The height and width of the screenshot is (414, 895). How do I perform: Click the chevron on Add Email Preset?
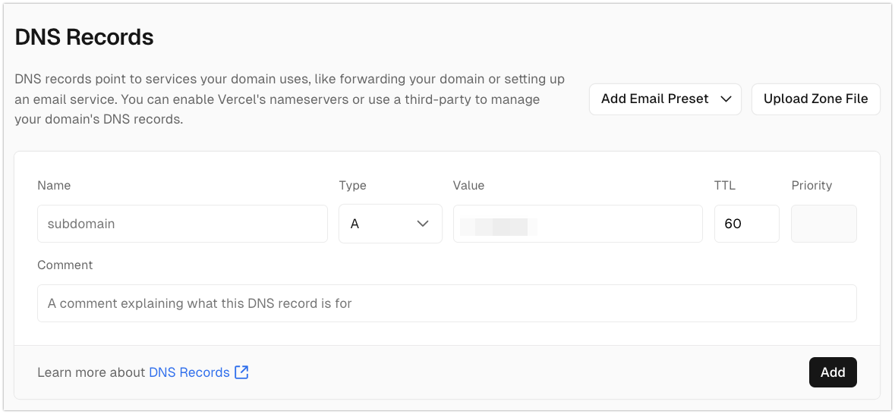point(725,99)
